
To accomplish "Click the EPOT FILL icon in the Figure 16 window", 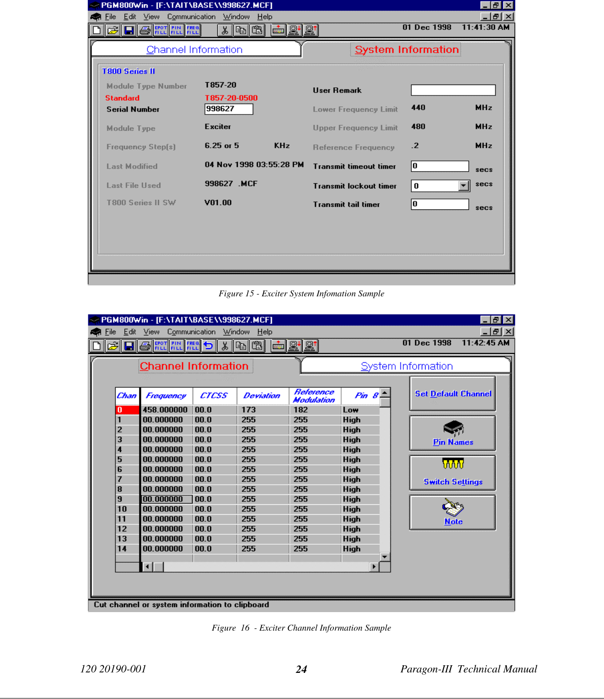I will click(x=161, y=346).
